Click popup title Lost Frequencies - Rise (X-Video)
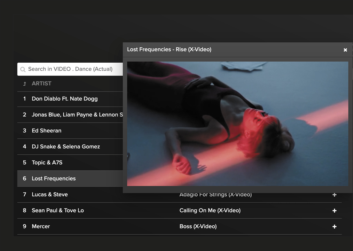 pos(169,50)
